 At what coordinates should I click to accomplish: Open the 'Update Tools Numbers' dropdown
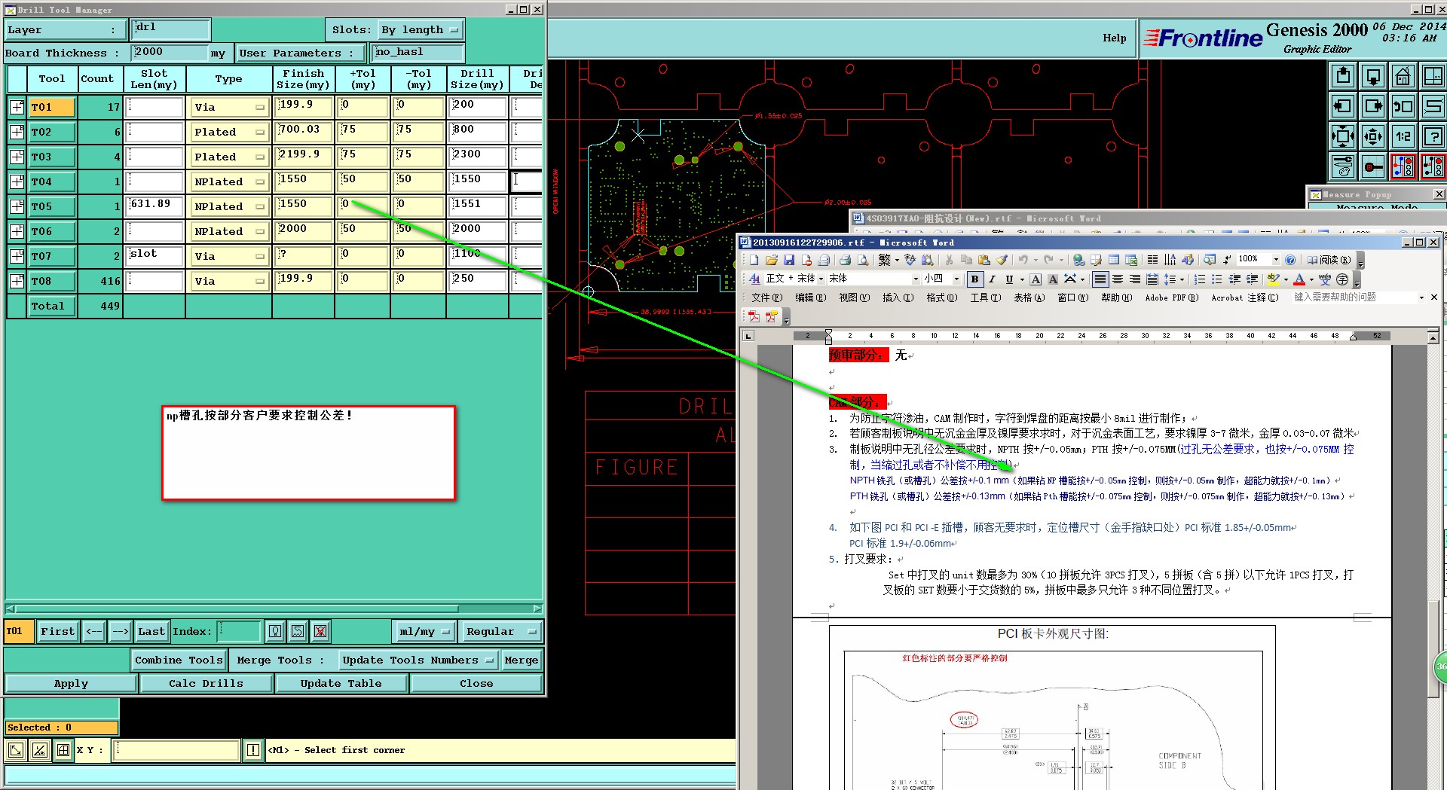pyautogui.click(x=418, y=660)
